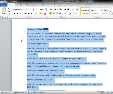
Task: Open the Aa change case dropdown
Action: pyautogui.click(x=41, y=10)
